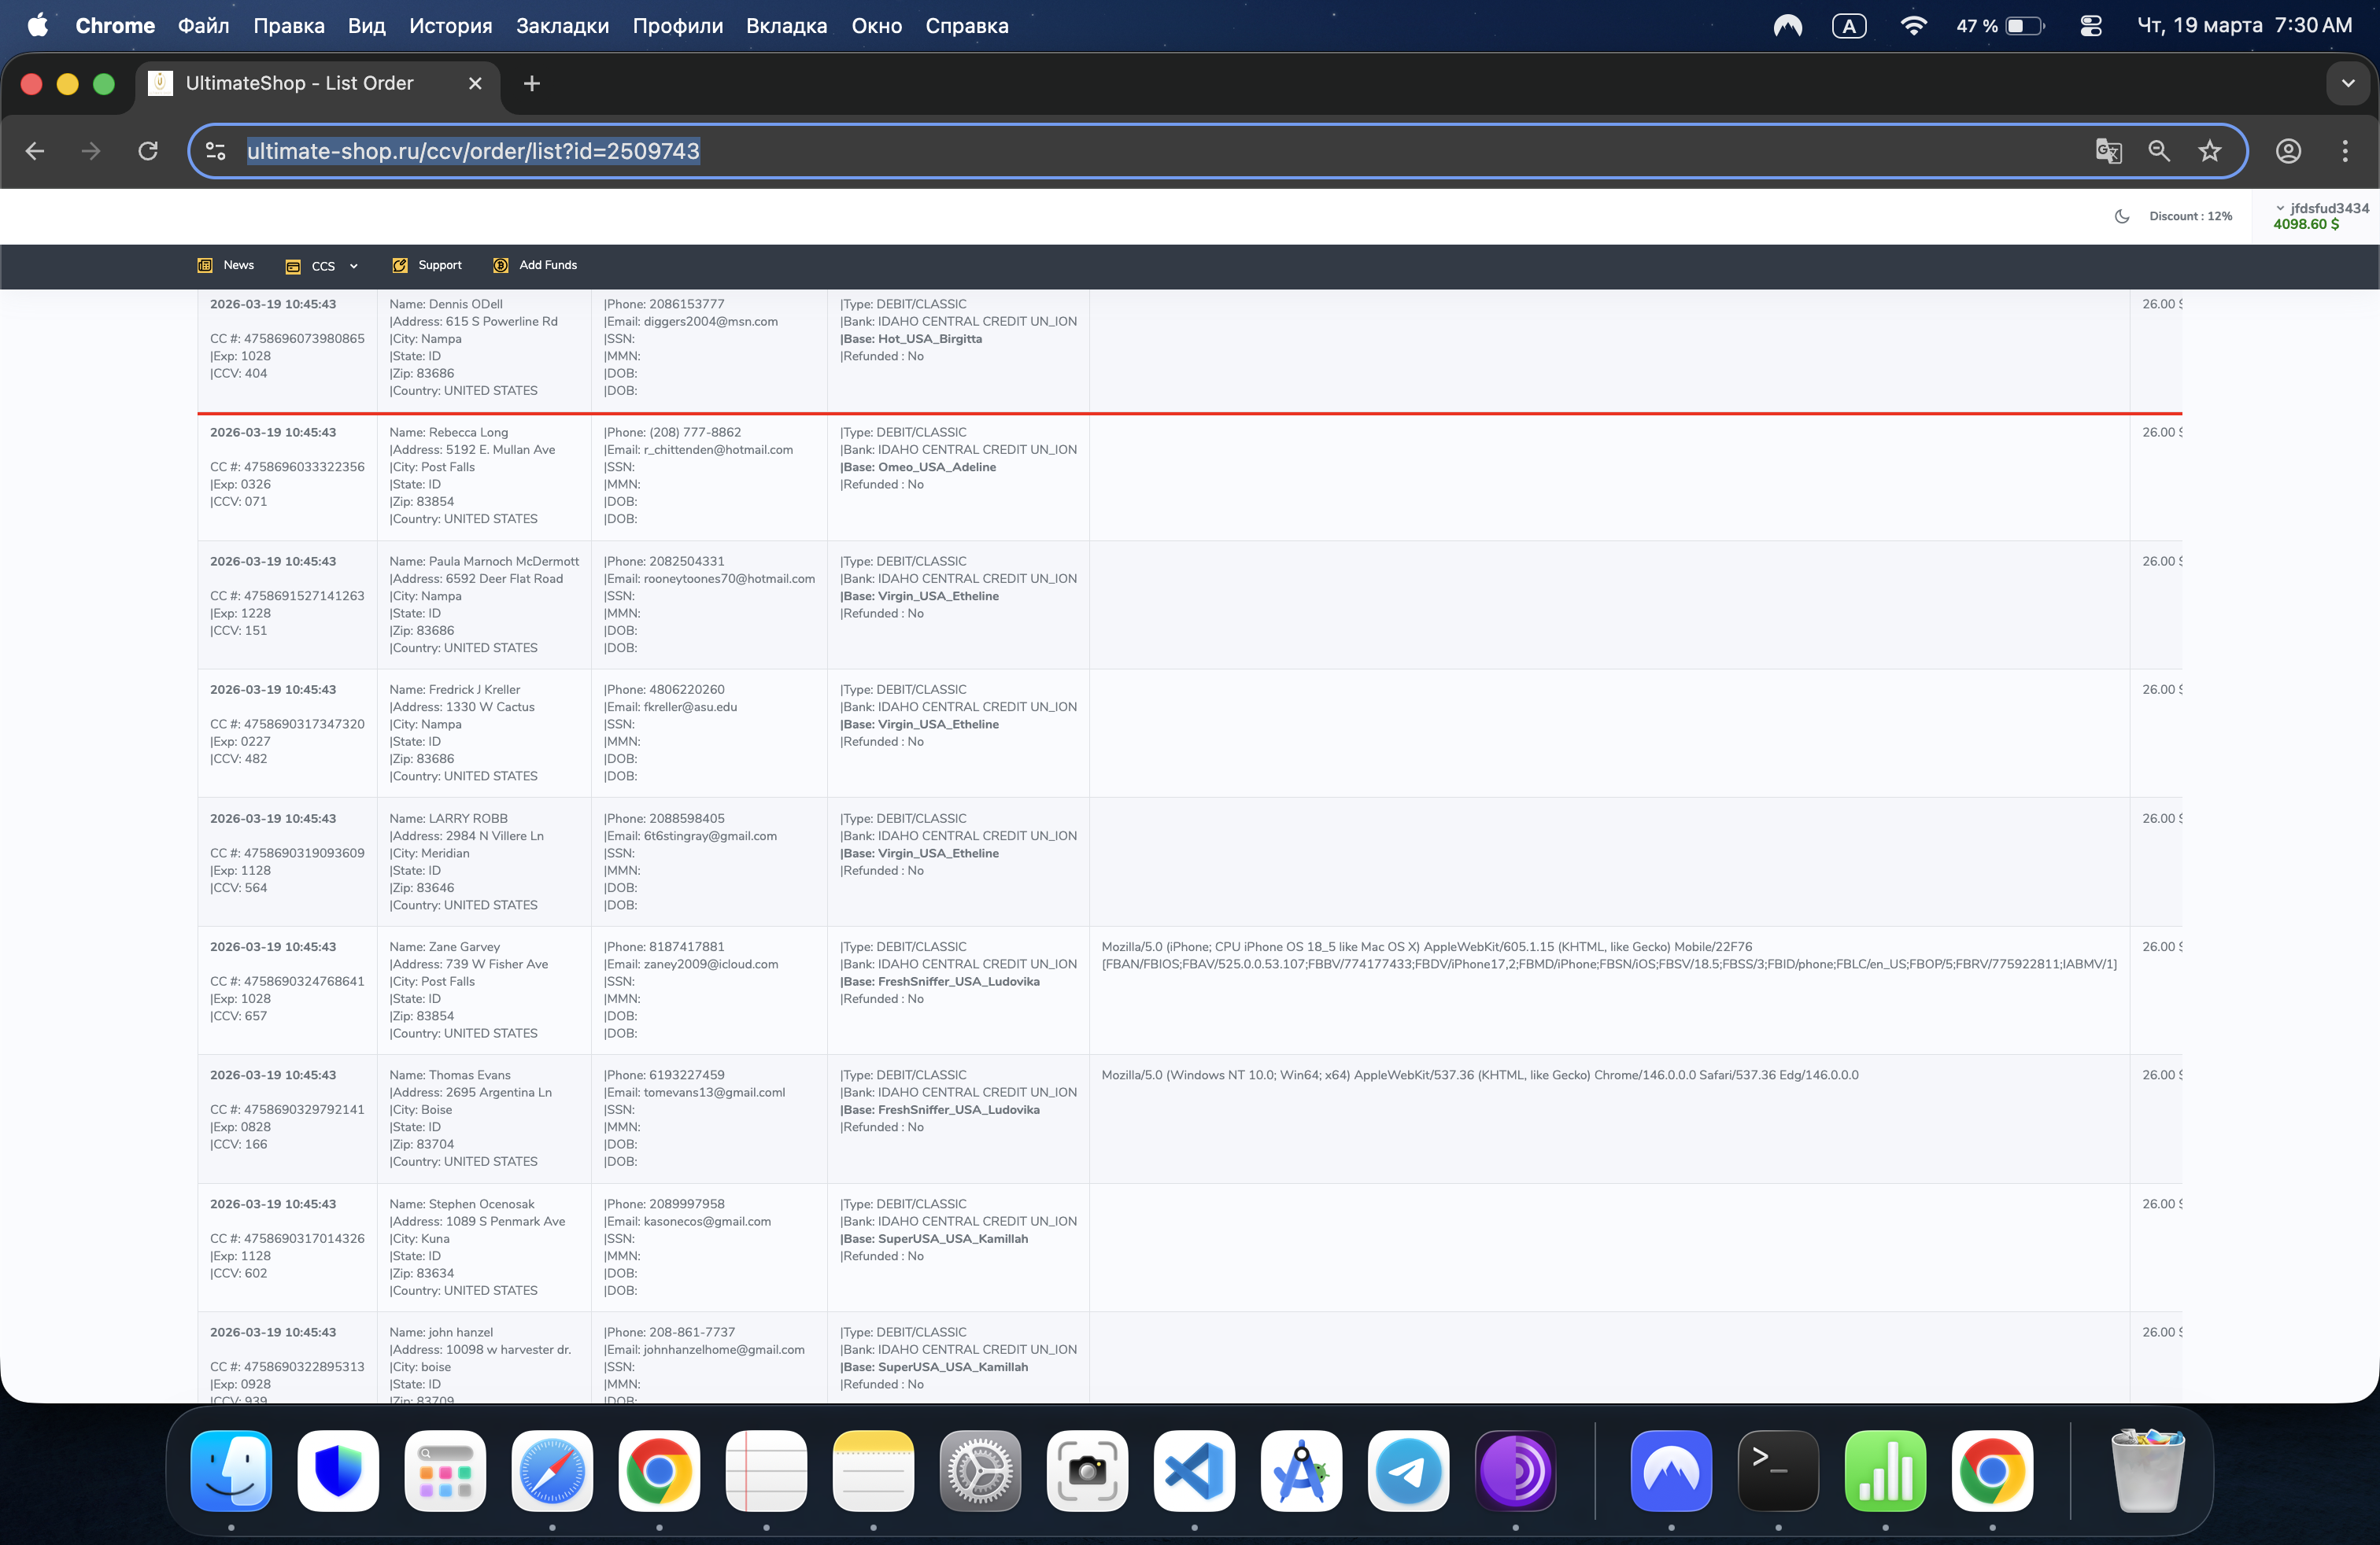
Task: Click the site information icon beside the URL
Action: point(215,151)
